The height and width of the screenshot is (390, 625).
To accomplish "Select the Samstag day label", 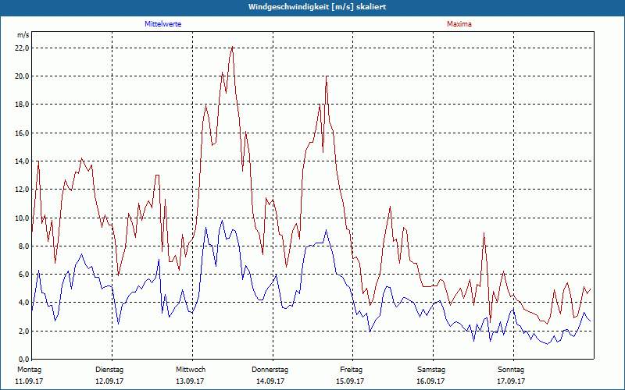I will pyautogui.click(x=431, y=370).
